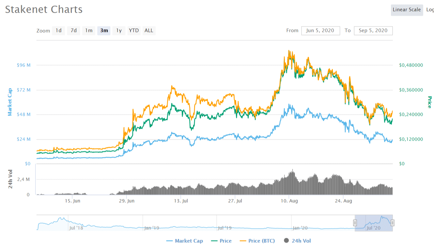Click the 24h Vol axis title
434x247 pixels.
coord(10,179)
